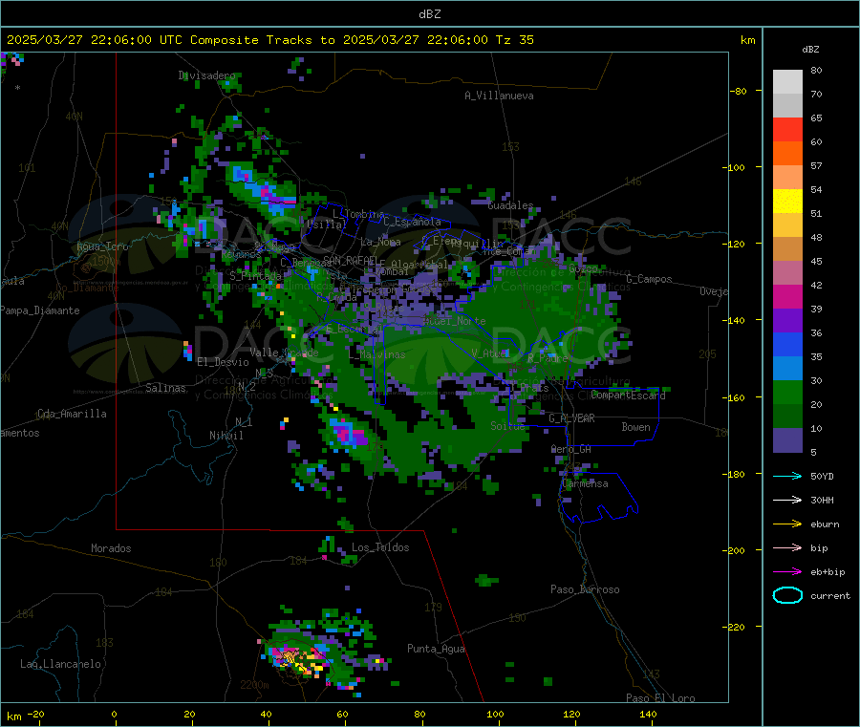860x727 pixels.
Task: Click the 'Nihuil' map label
Action: (226, 436)
